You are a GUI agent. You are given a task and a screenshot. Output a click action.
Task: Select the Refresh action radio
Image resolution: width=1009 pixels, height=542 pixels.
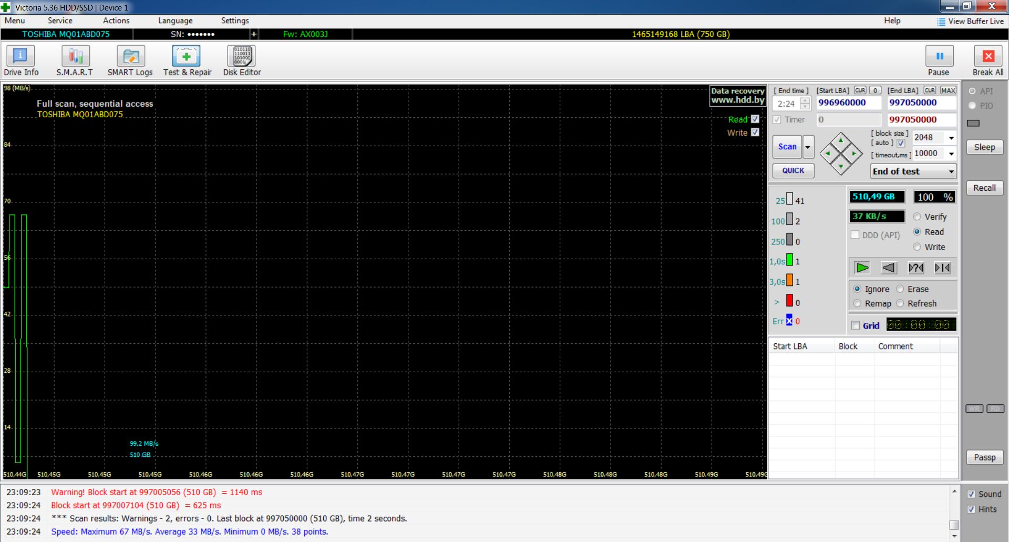pos(900,303)
